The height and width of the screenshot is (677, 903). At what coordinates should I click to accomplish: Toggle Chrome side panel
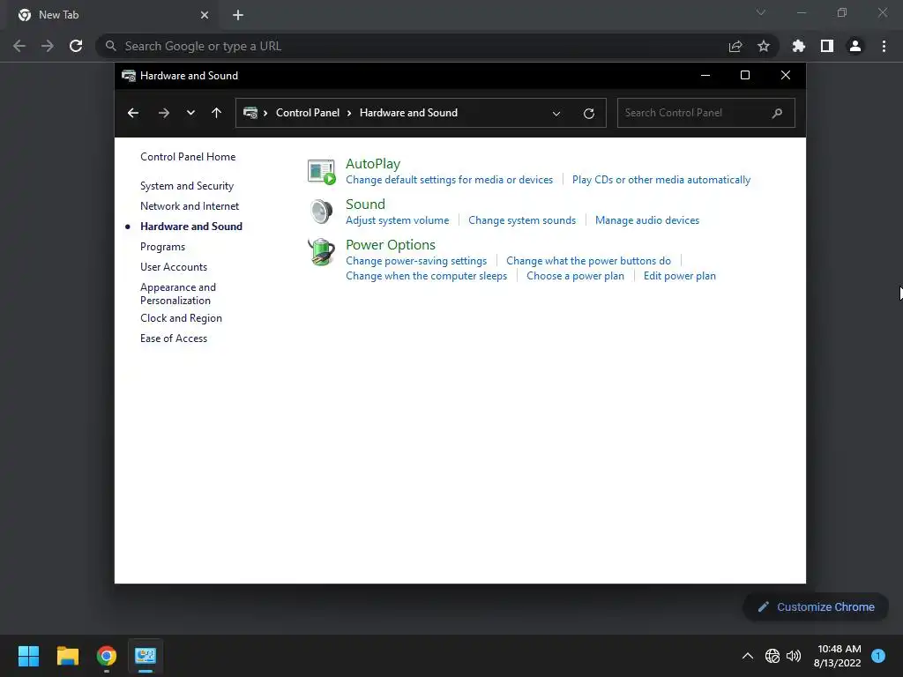coord(827,46)
